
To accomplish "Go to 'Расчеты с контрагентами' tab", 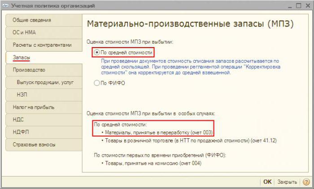I will point(43,45).
